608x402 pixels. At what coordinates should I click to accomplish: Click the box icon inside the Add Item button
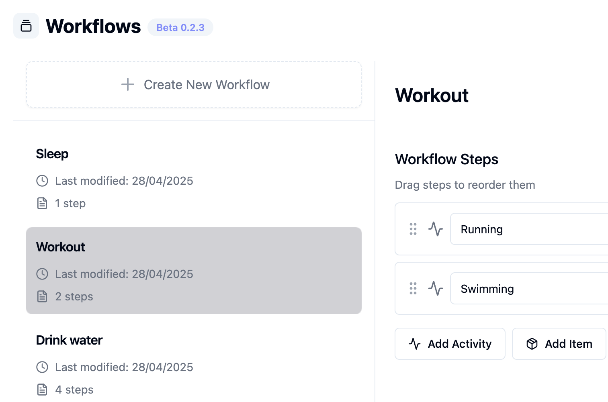pos(532,344)
